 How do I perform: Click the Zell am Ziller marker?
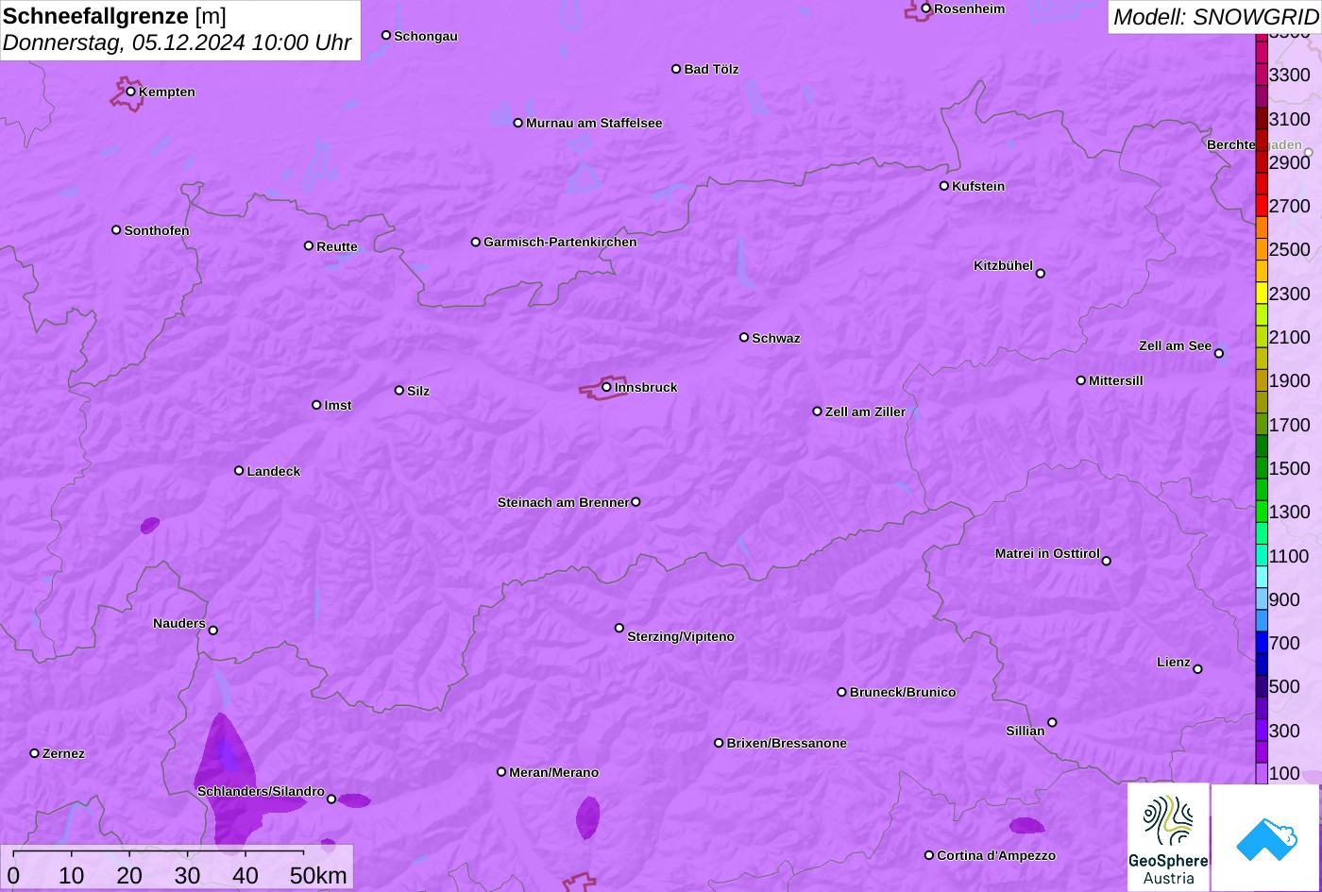(x=818, y=412)
